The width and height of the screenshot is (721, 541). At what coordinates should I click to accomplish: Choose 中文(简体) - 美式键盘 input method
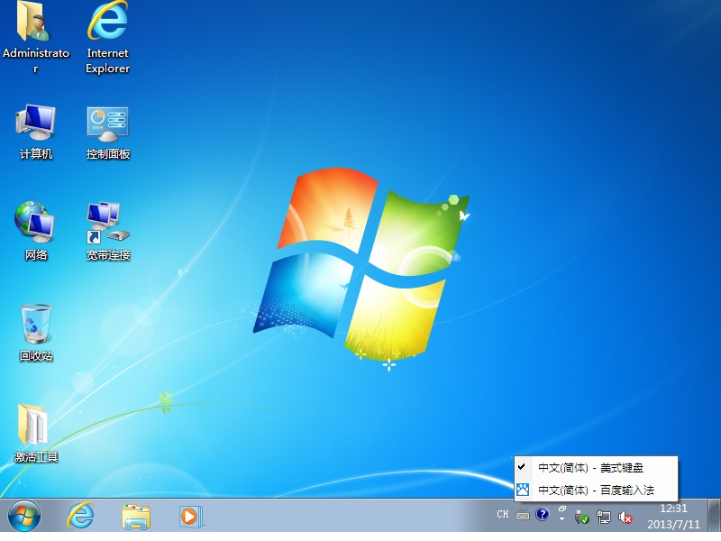[596, 468]
